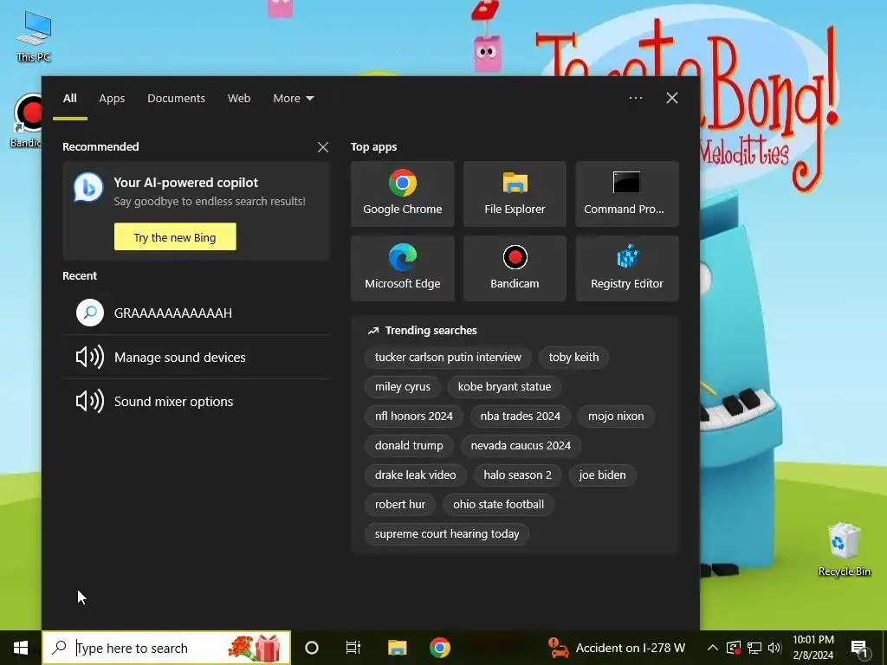Click the Type here to search box
The image size is (887, 665).
tap(166, 648)
